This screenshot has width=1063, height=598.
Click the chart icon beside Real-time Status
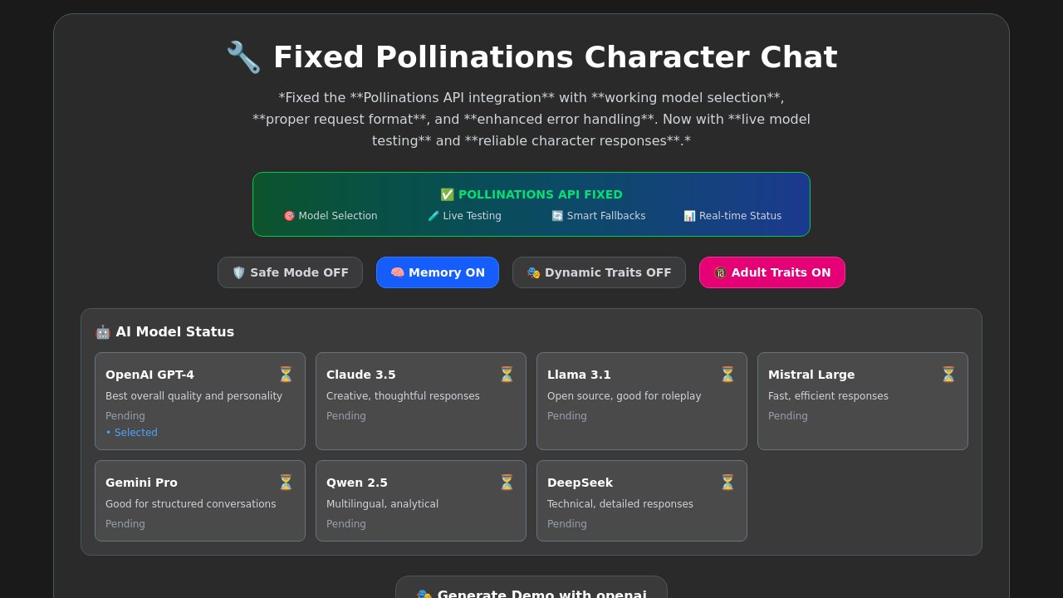click(689, 216)
